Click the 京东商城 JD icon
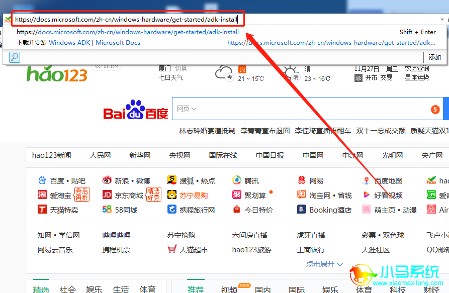 pyautogui.click(x=107, y=195)
